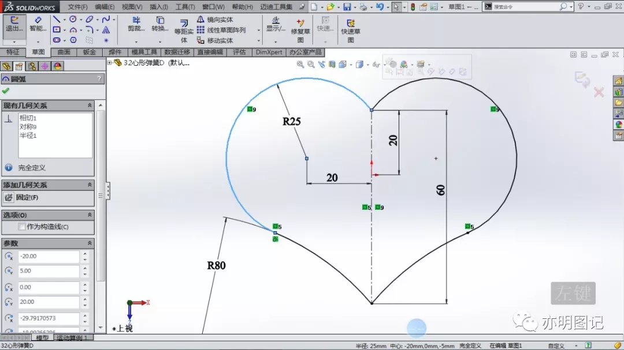
Task: Expand Trim Entities dropdown arrow
Action: point(136,42)
